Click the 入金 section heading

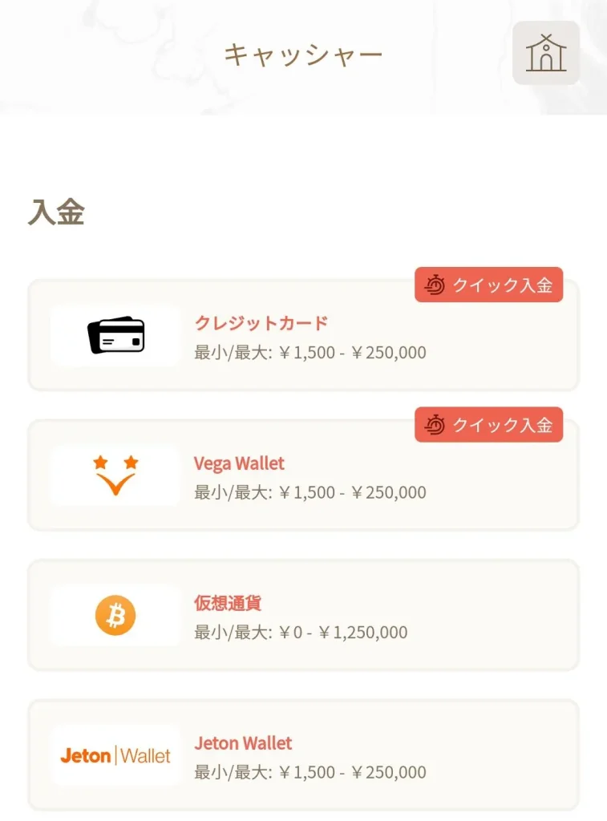pos(56,212)
